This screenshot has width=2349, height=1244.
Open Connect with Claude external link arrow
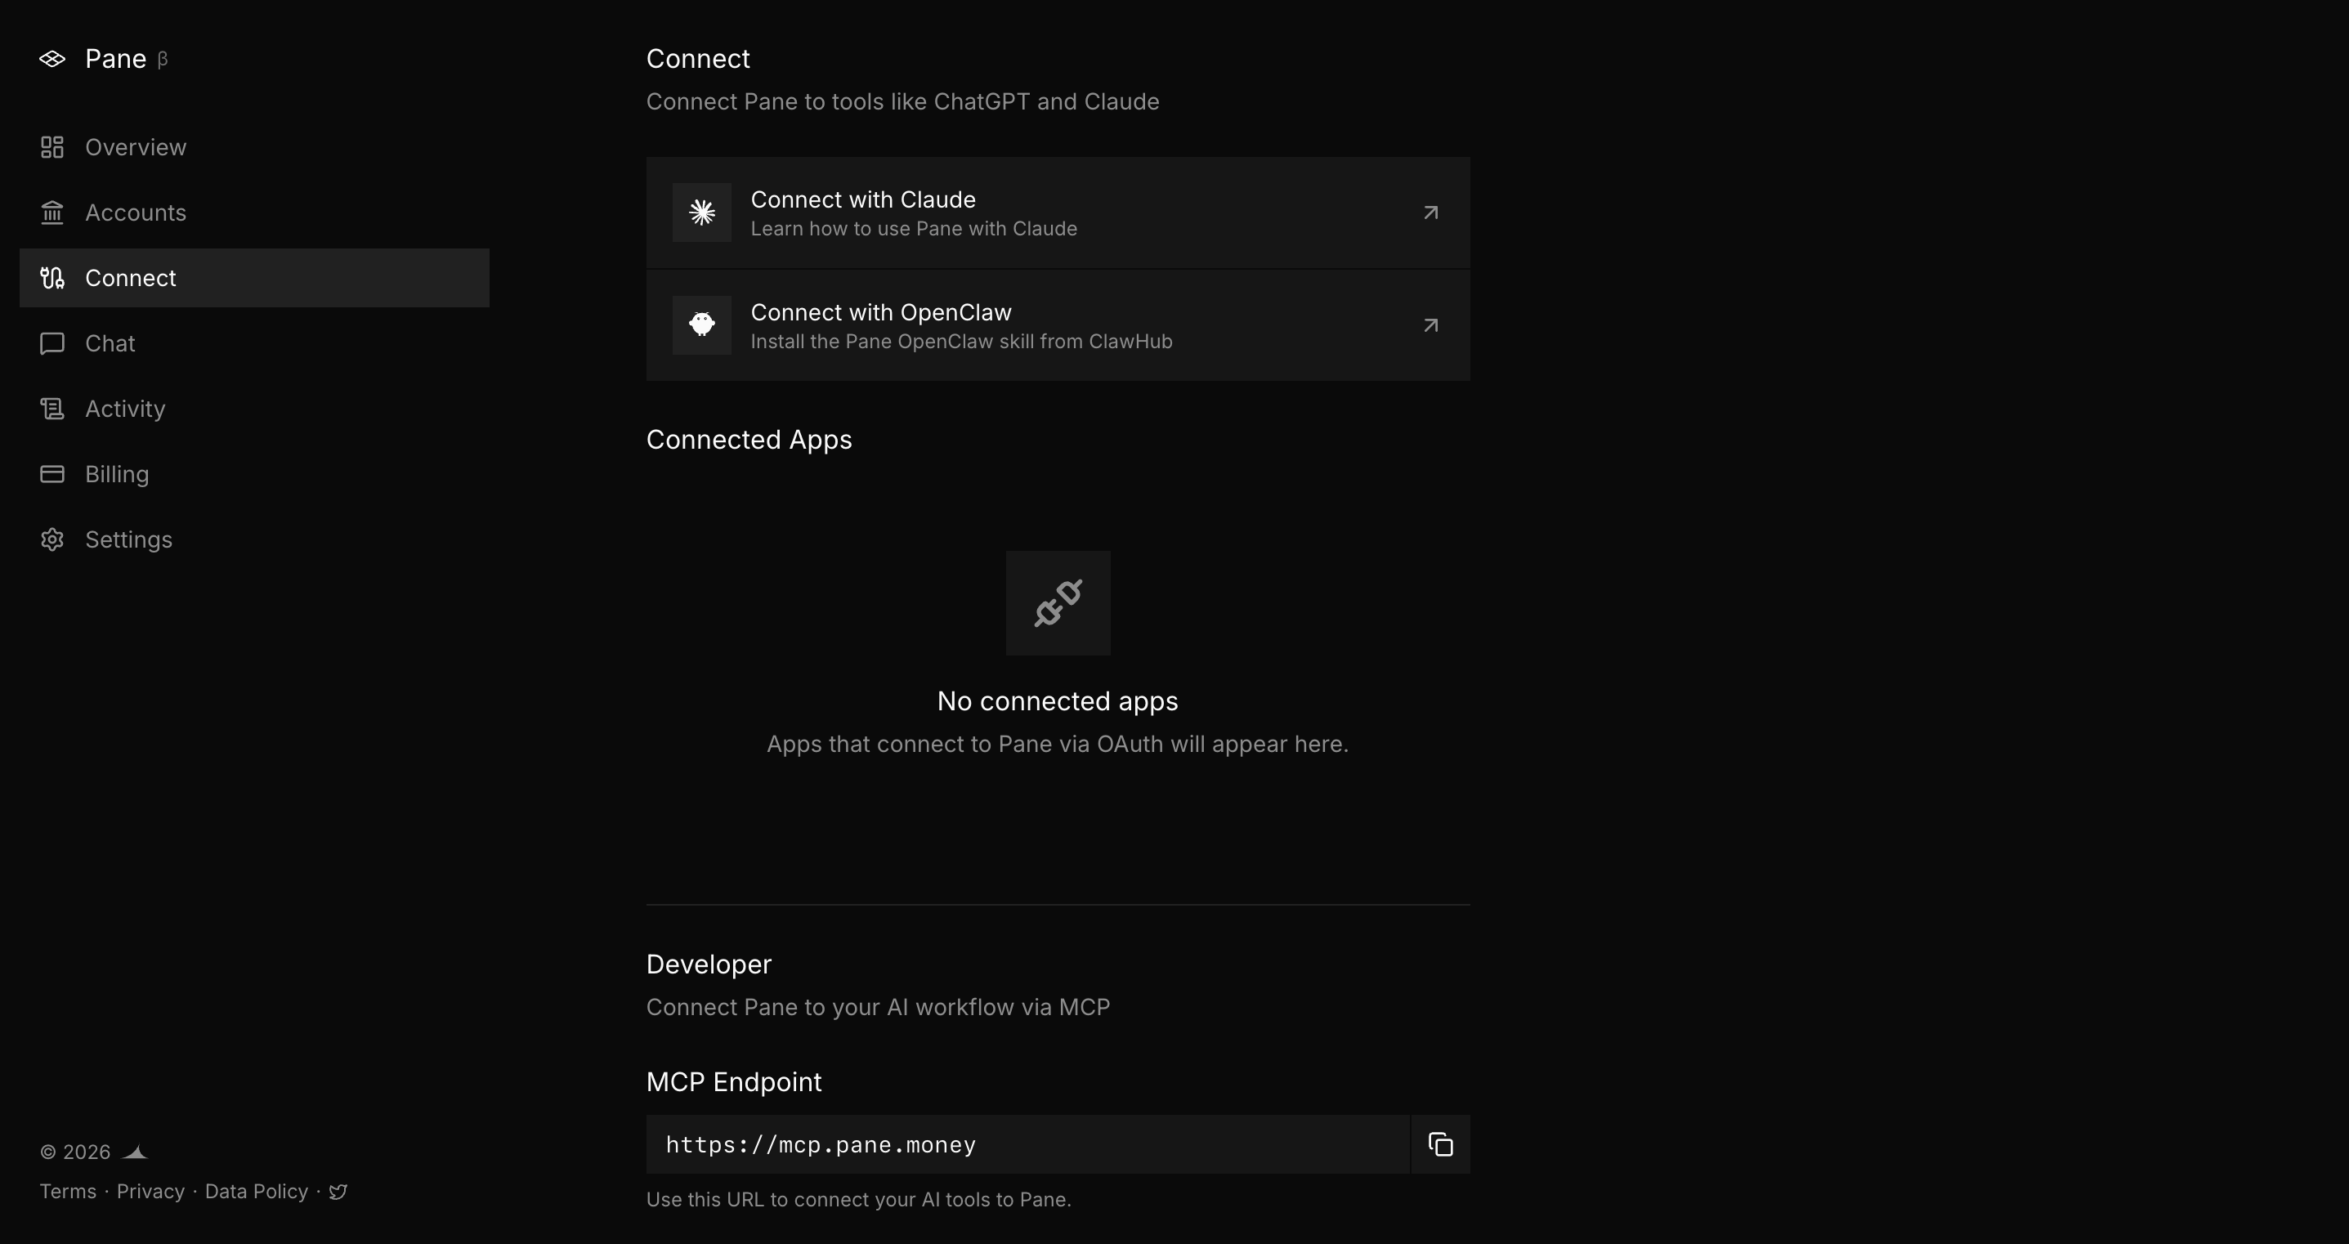(x=1430, y=212)
